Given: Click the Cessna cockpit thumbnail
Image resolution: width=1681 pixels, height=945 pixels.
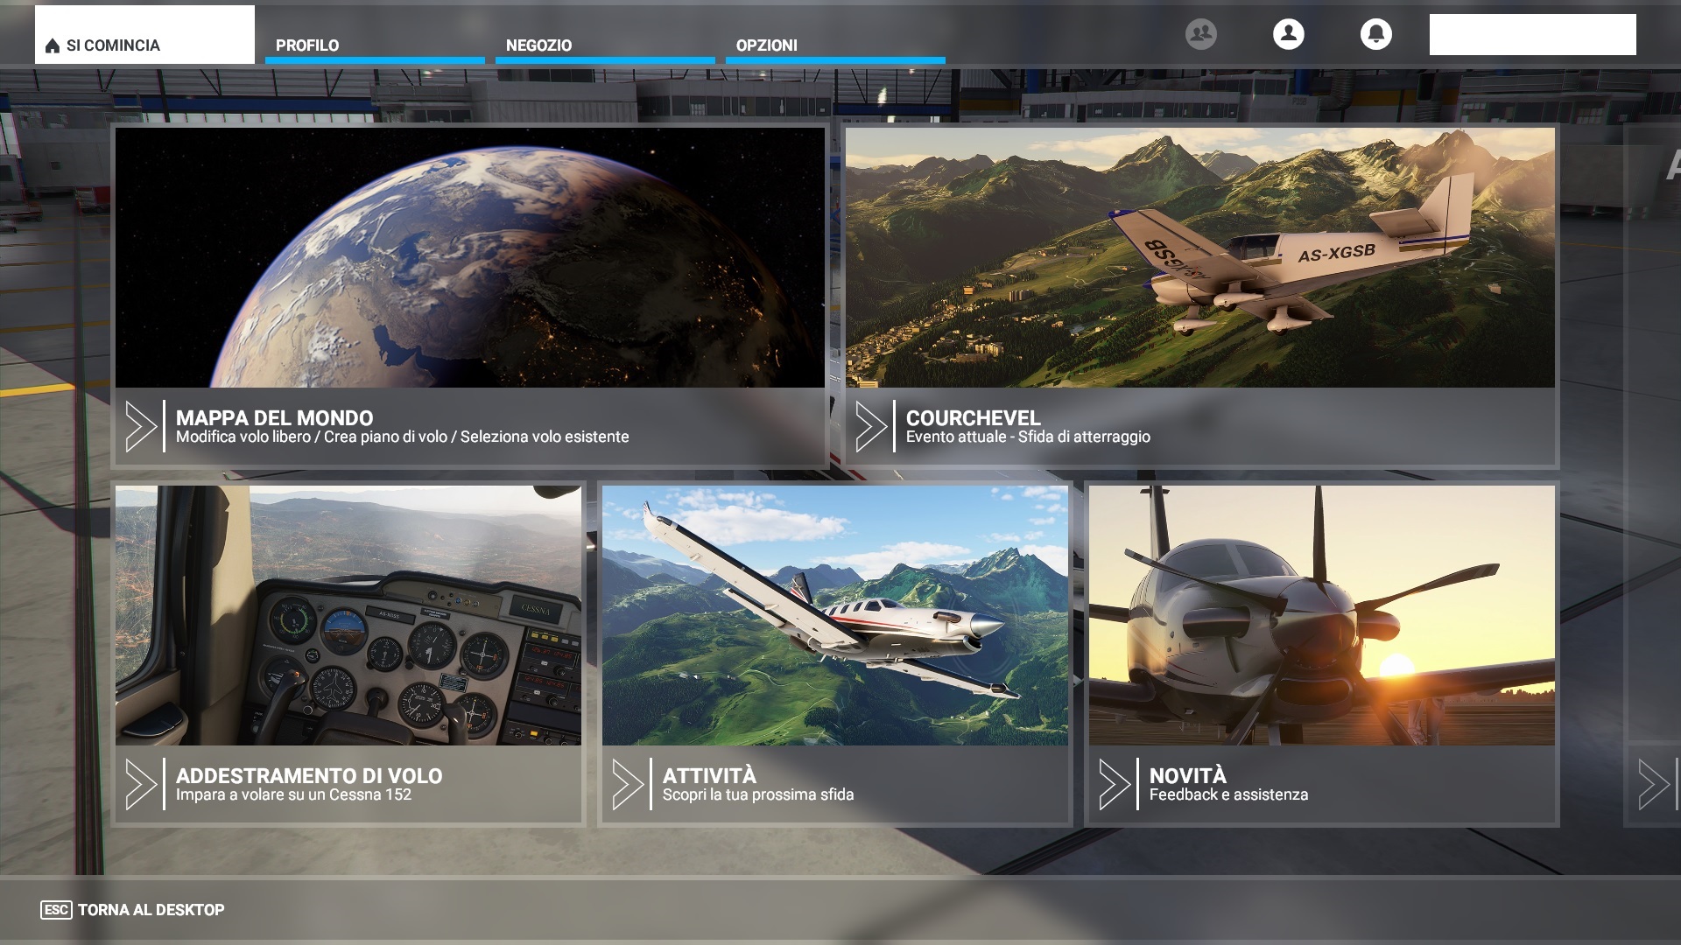Looking at the screenshot, I should (348, 616).
